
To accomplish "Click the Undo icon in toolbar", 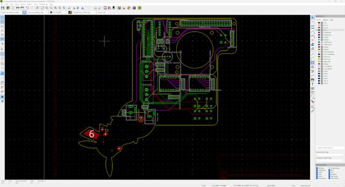I will tap(28, 8).
